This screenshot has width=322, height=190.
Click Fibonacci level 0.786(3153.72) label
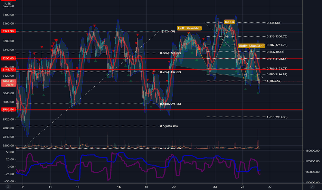pos(277,68)
